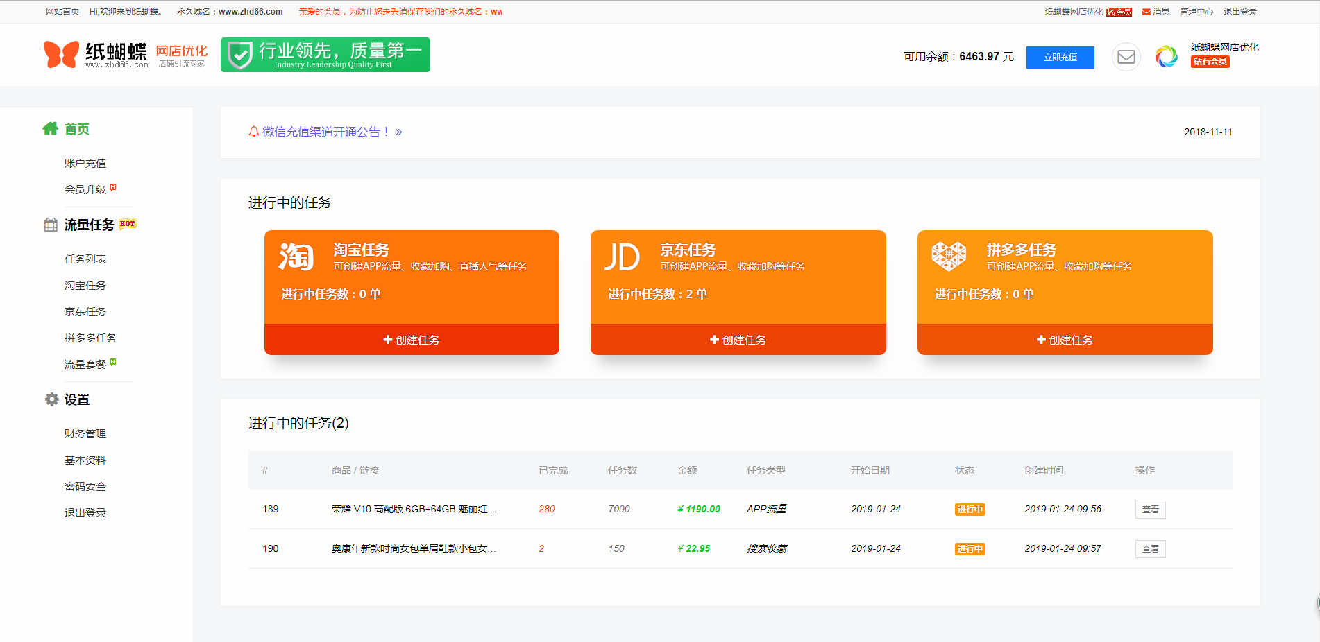
Task: Click the JD logo on the 京东任务 card
Action: [623, 257]
